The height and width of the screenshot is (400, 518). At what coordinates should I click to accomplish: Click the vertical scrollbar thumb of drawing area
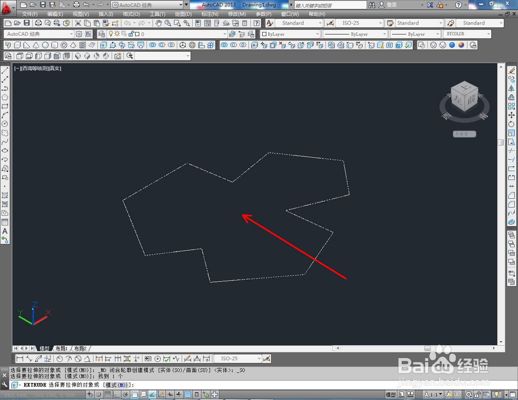coord(501,142)
